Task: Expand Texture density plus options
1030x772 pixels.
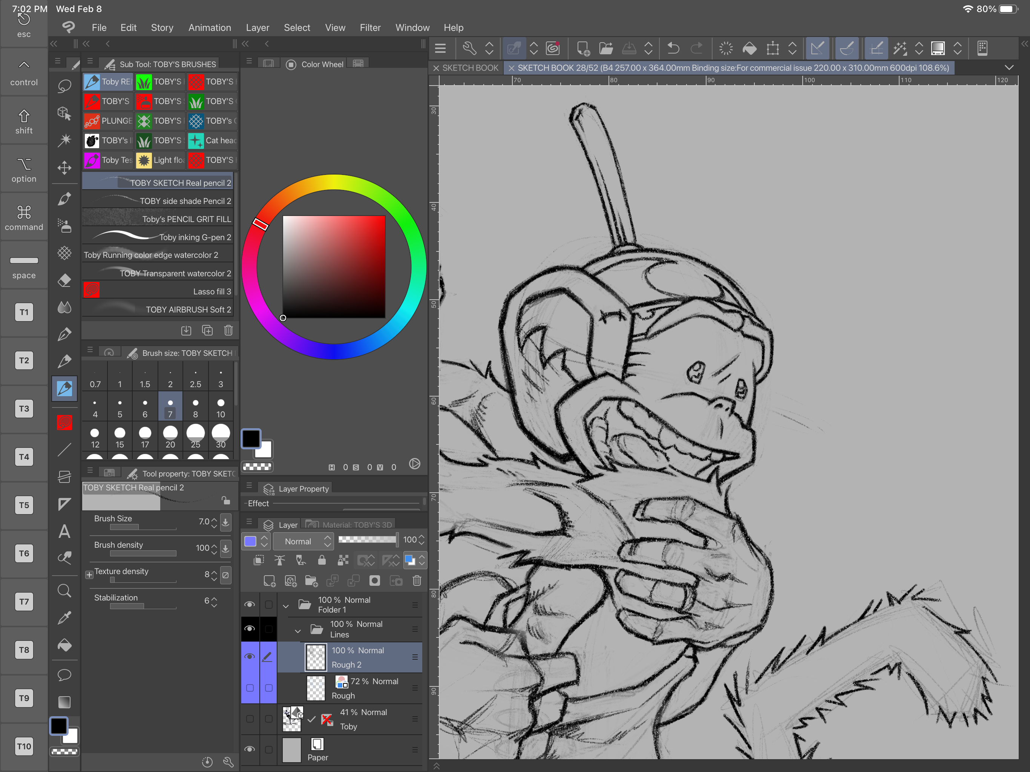Action: (89, 575)
